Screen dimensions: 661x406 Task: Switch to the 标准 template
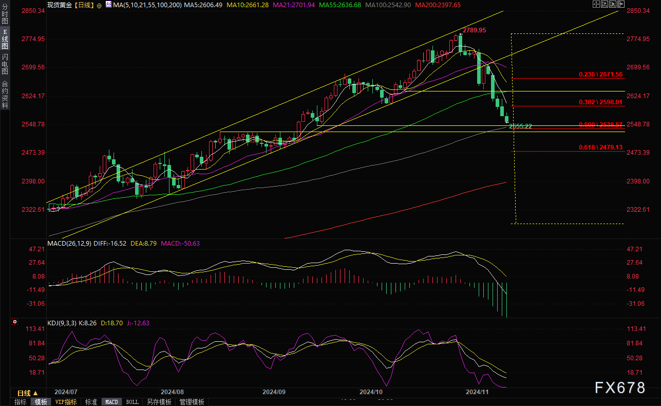[91, 402]
